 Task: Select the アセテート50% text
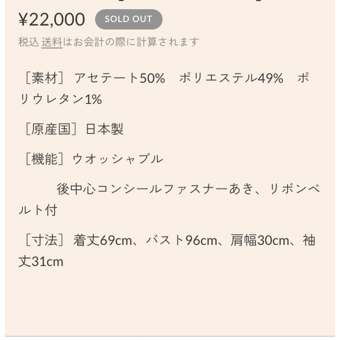click(120, 78)
